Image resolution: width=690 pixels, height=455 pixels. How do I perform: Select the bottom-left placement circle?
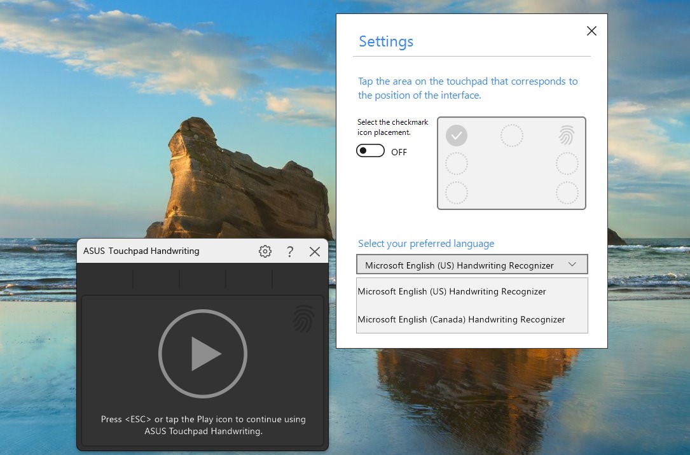tap(457, 193)
